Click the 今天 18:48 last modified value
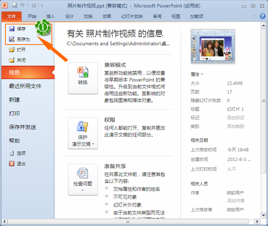Viewport: 268px width, 226px height. (238, 150)
